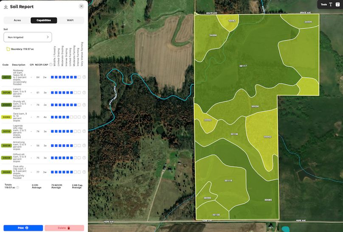Click soil code 30062 yellow swatch
The image size is (343, 232).
click(6, 117)
